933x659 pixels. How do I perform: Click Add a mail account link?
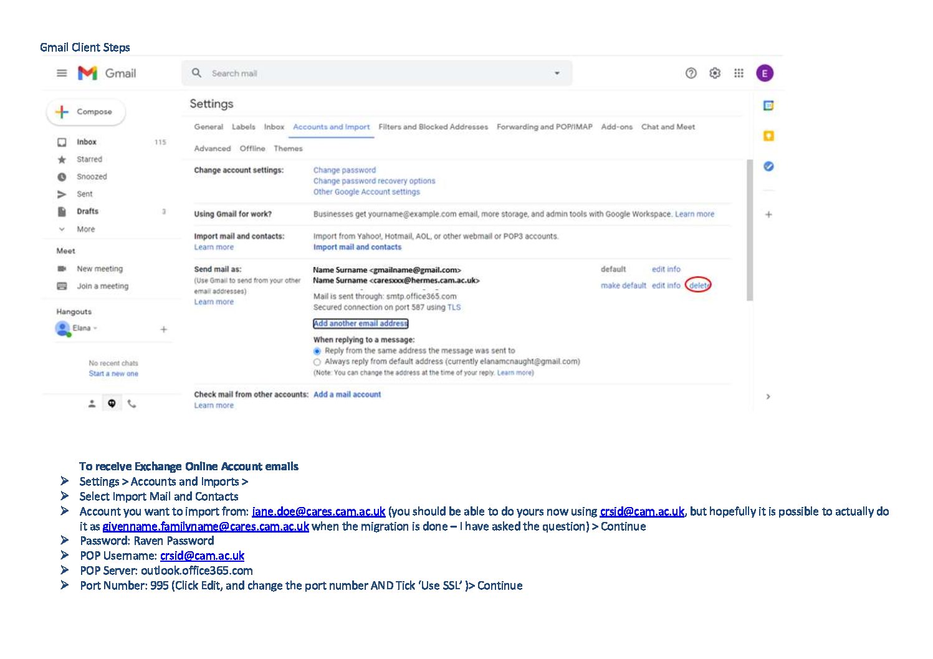(347, 394)
